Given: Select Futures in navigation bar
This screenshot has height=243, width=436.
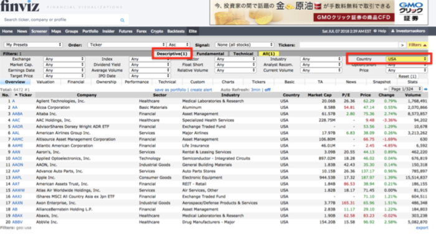Looking at the screenshot, I should point(126,31).
